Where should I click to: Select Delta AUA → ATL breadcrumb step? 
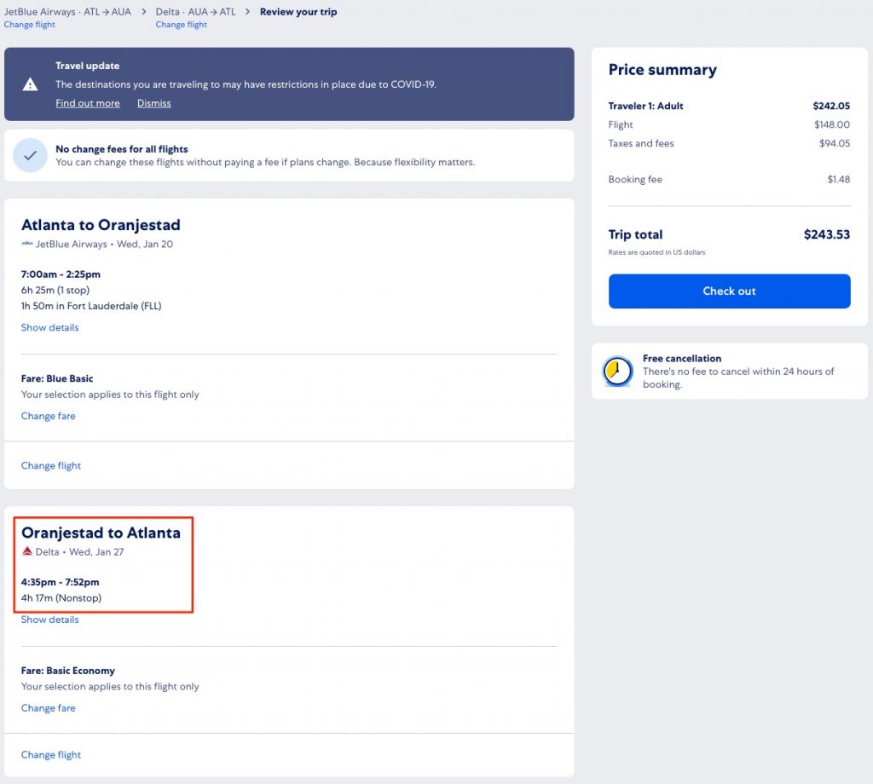point(195,12)
